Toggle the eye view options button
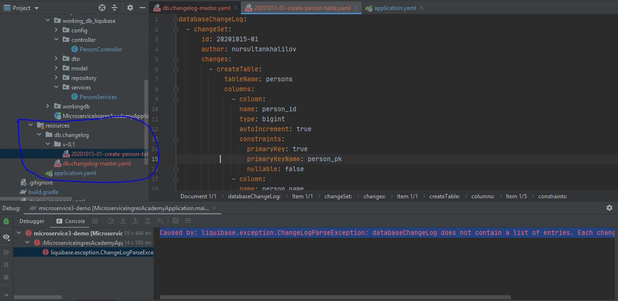The image size is (618, 301). (x=6, y=237)
